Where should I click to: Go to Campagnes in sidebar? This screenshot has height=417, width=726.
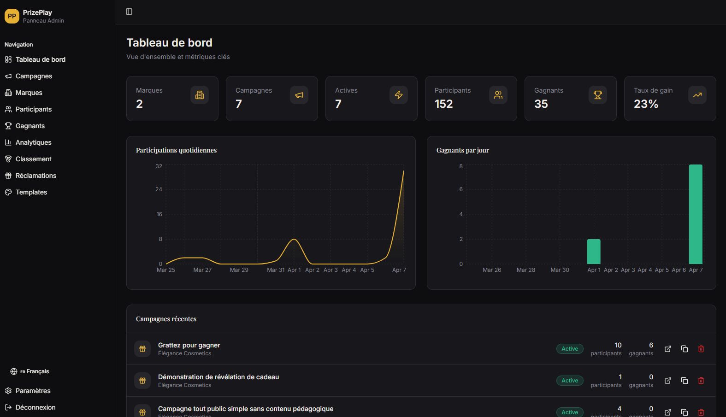coord(34,76)
